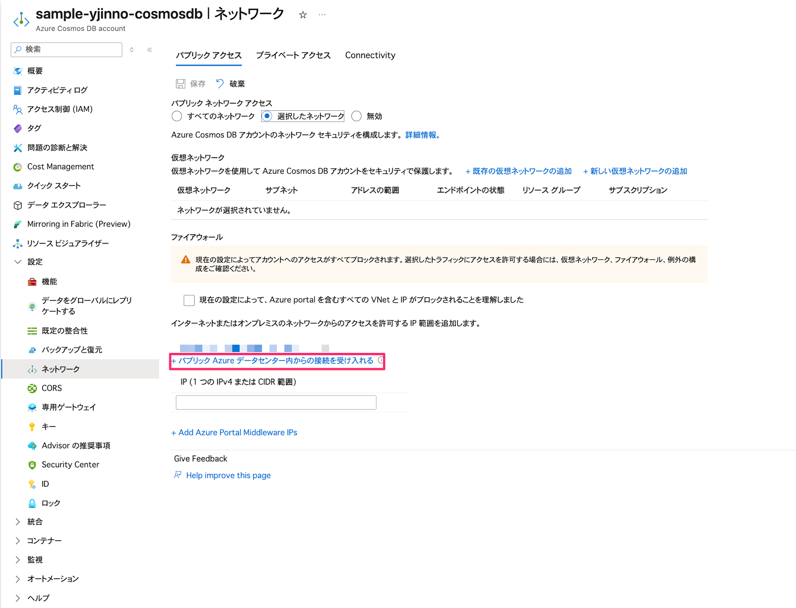The image size is (796, 608).
Task: Click the リソース ビジュアライザー icon
Action: (18, 243)
